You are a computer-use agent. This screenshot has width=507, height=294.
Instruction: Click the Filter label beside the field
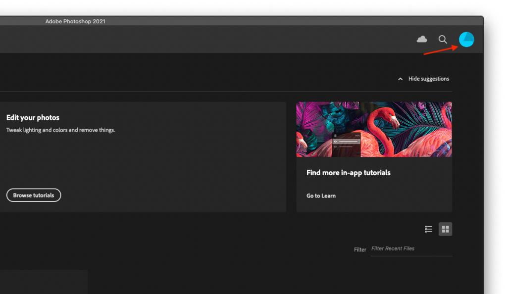point(360,249)
